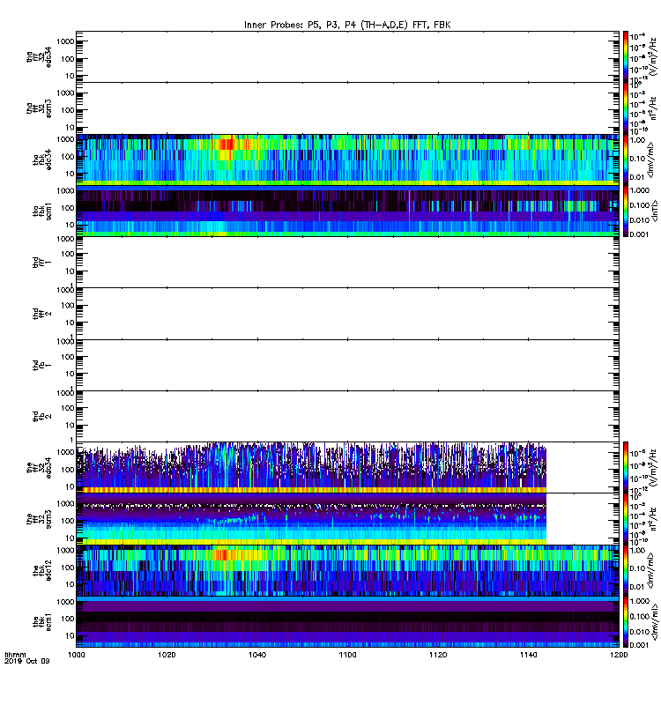Click the 'the fff 32 edc34' panel label
The image size is (661, 705).
coord(39,468)
